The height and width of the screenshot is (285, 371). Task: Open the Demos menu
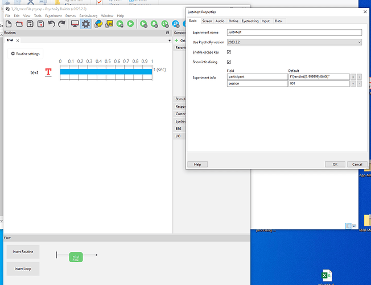[71, 16]
